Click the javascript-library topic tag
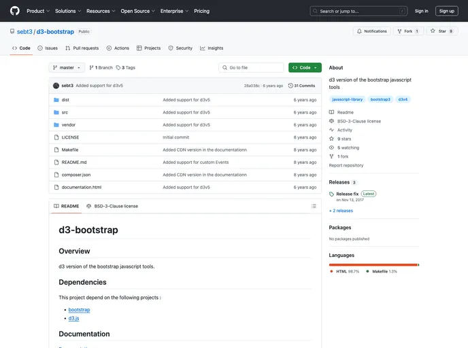The height and width of the screenshot is (348, 468). coord(347,99)
